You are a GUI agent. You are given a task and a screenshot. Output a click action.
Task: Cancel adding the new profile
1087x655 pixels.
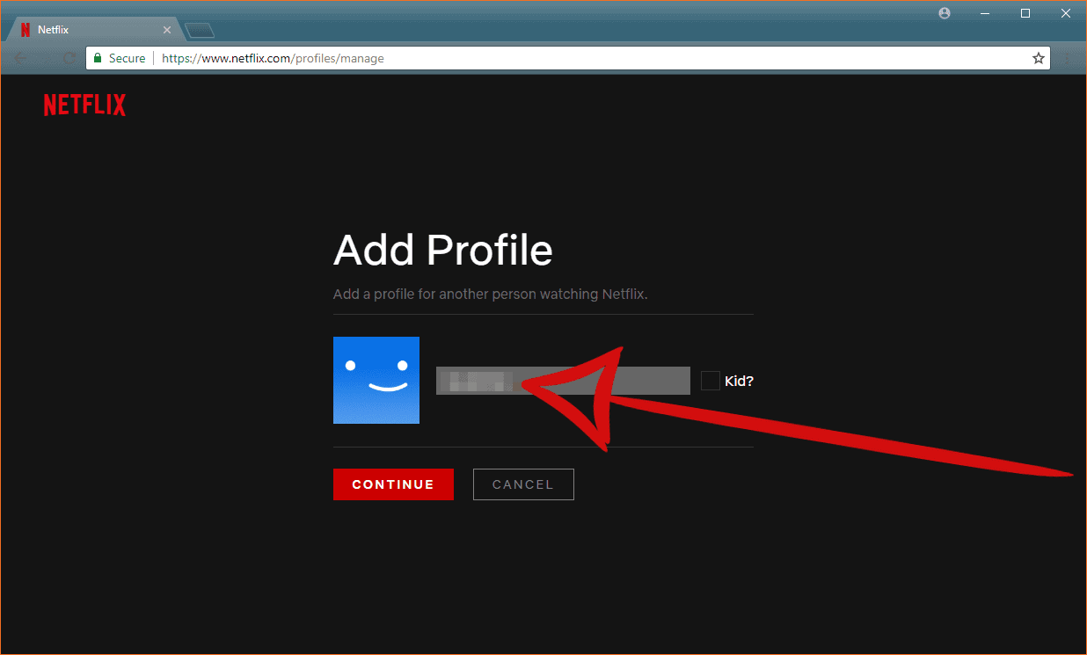click(x=523, y=484)
